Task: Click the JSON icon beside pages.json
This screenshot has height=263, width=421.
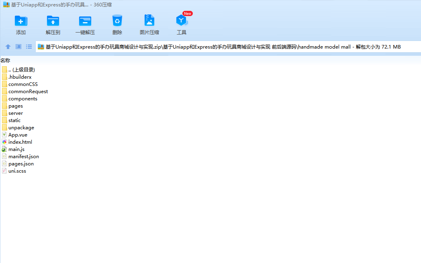Action: [x=4, y=164]
